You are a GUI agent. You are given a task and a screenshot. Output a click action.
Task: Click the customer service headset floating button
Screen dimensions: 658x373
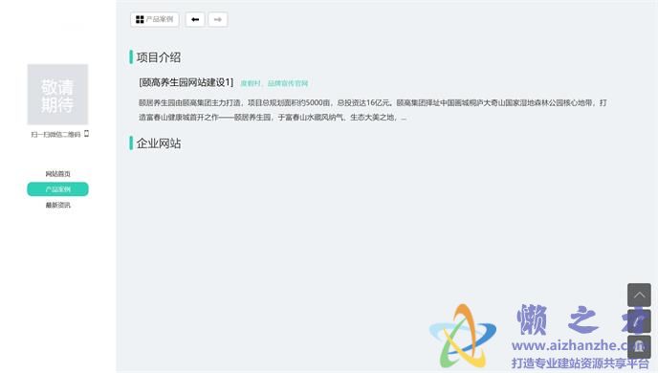[639, 346]
